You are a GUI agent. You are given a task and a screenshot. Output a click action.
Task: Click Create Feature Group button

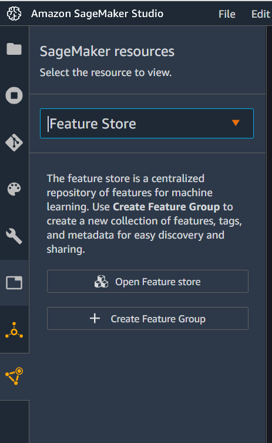[147, 318]
